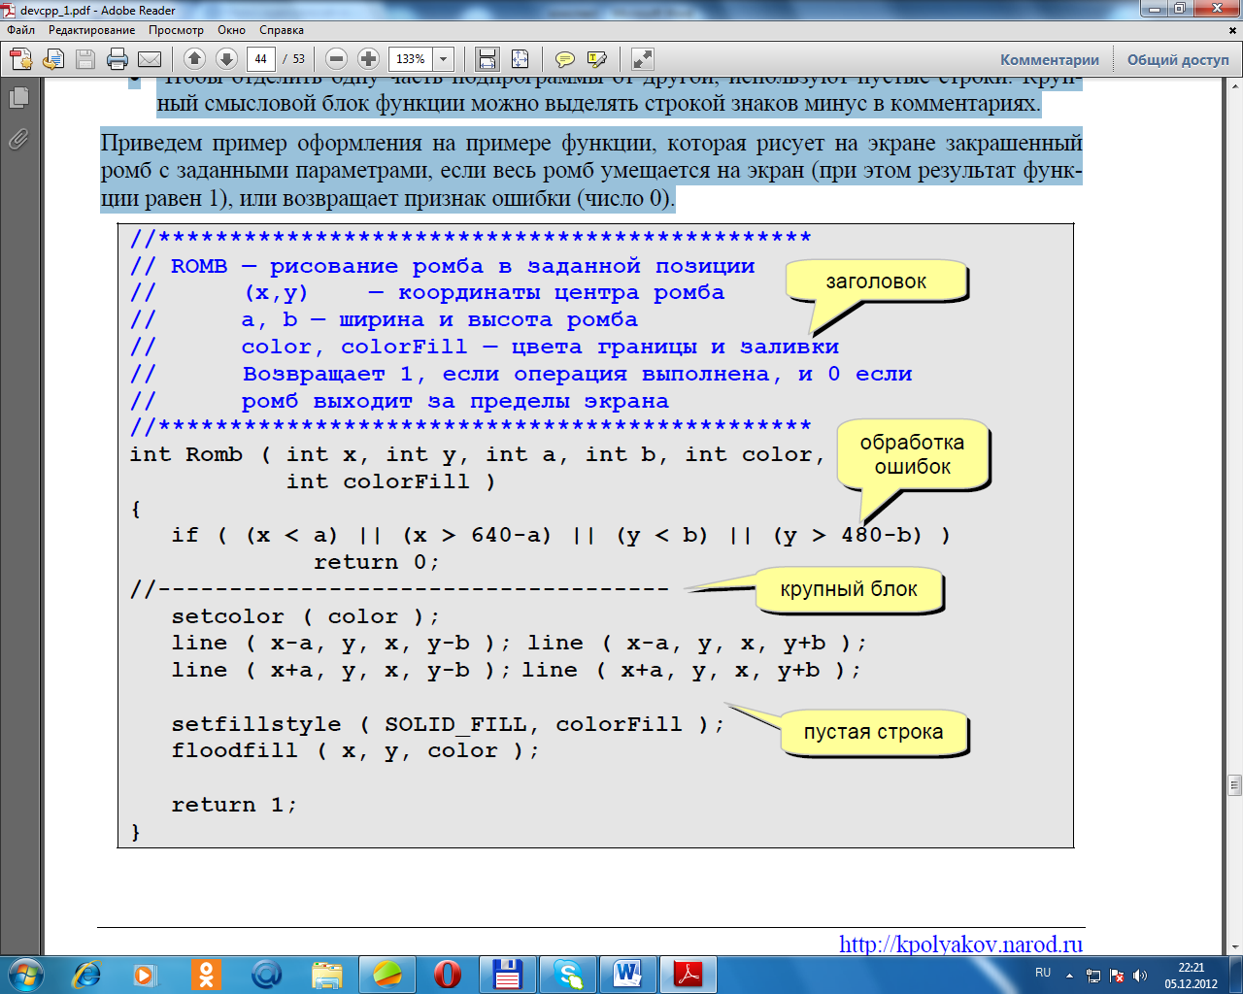Zoom out with the minus button

click(336, 59)
